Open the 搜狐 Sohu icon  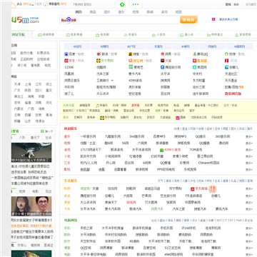[x=131, y=54]
